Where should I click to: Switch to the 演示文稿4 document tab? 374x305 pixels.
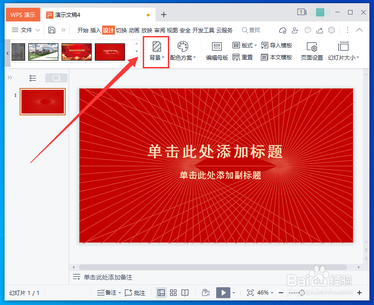[98, 15]
